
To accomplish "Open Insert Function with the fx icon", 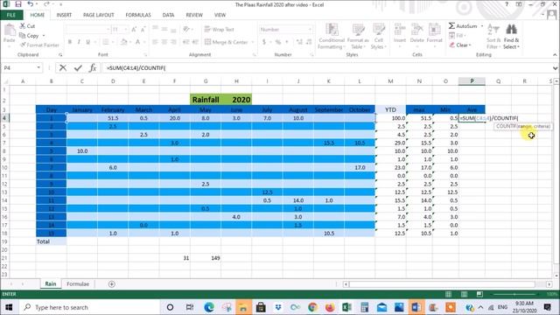I will pyautogui.click(x=93, y=68).
